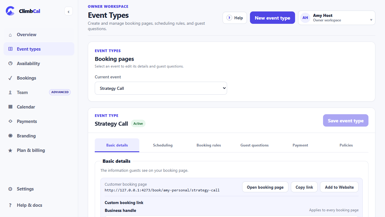The height and width of the screenshot is (217, 385).
Task: Click the Help & docs question mark icon
Action: pyautogui.click(x=11, y=205)
